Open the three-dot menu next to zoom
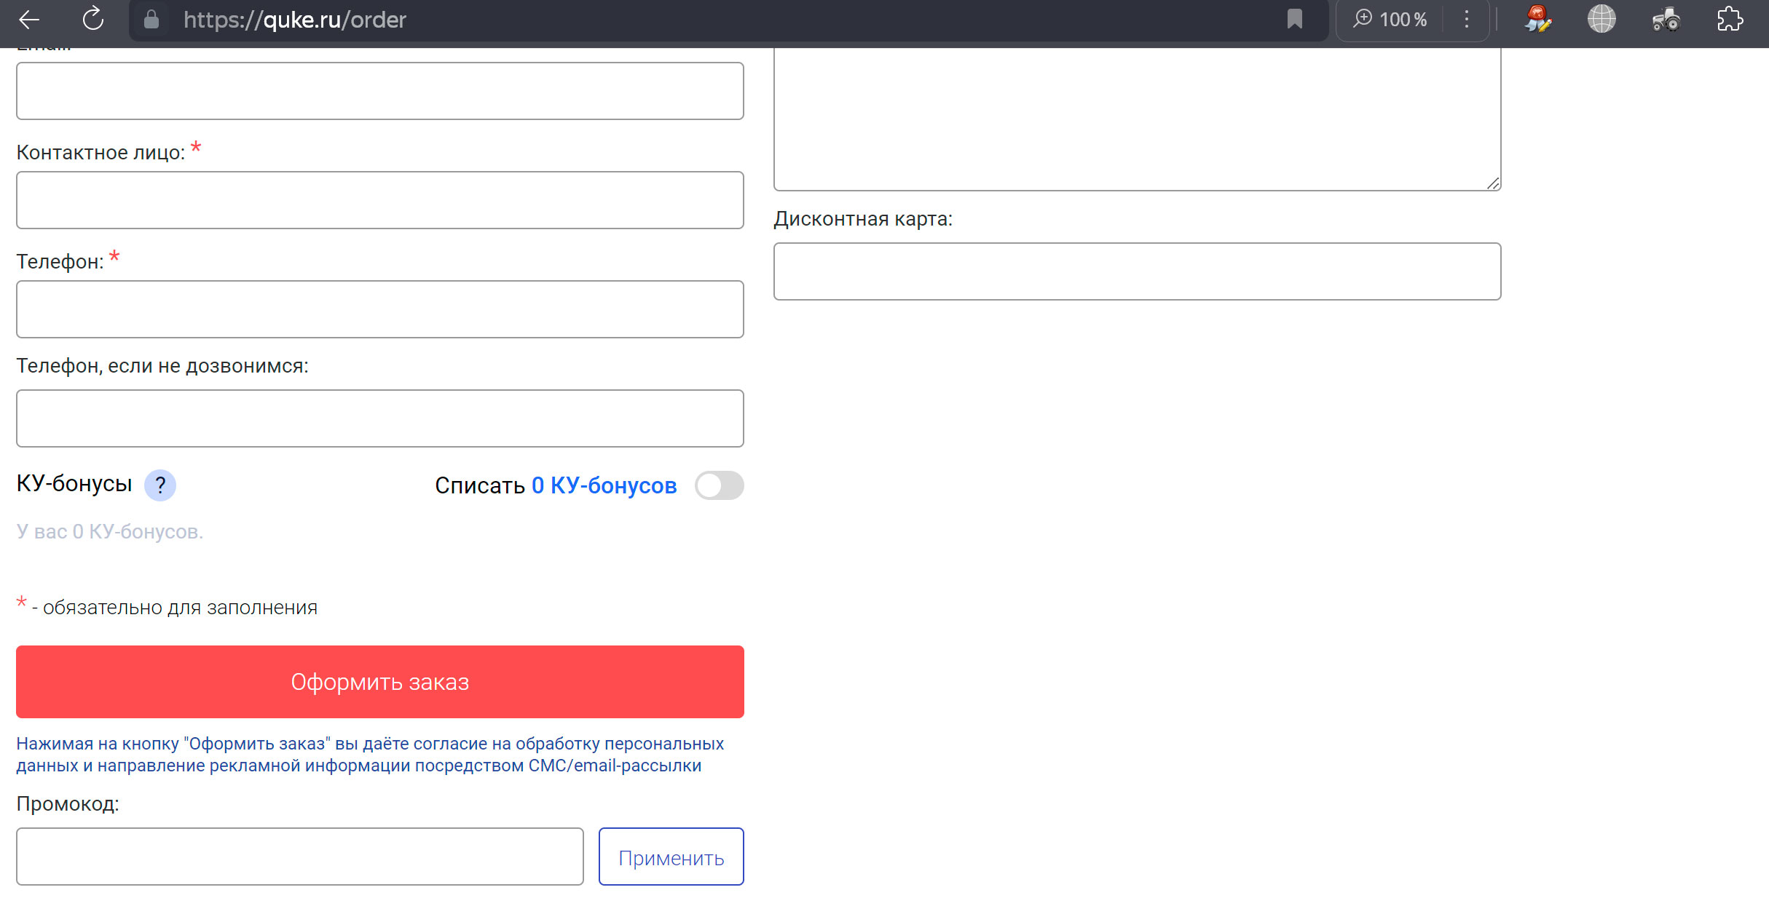 1467,19
